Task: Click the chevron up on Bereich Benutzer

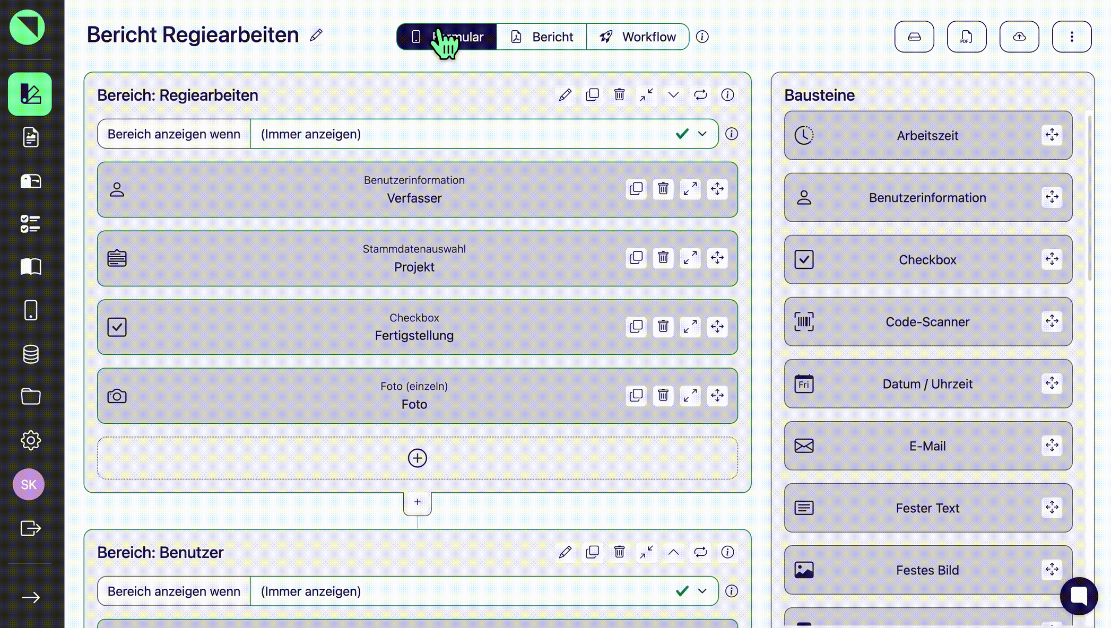Action: (x=673, y=552)
